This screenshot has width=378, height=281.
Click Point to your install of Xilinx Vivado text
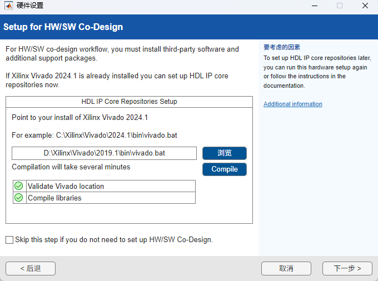(80, 118)
